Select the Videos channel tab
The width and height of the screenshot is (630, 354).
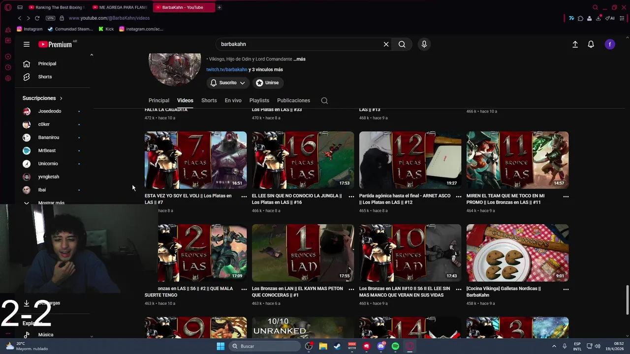[x=185, y=100]
